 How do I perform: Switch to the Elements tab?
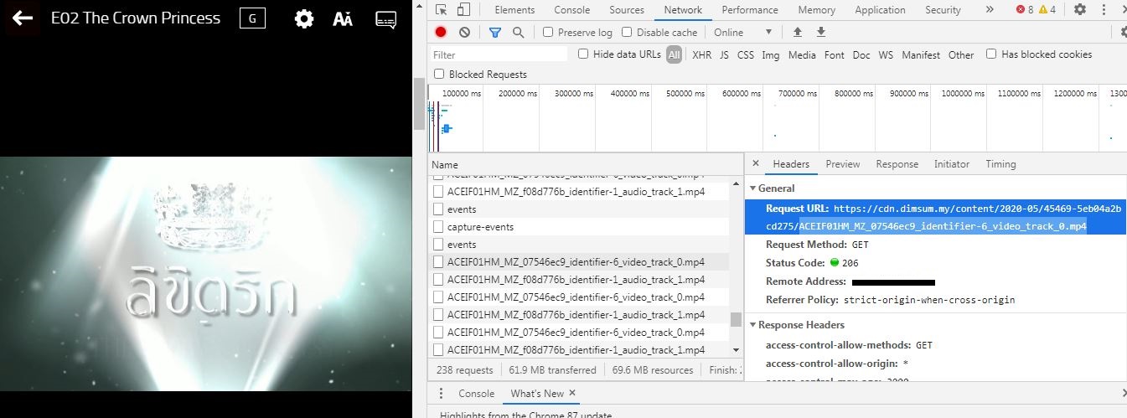(514, 10)
